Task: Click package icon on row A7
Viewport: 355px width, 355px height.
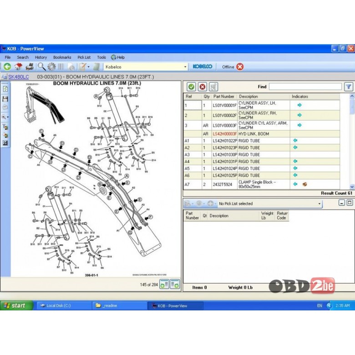Action: click(x=305, y=184)
